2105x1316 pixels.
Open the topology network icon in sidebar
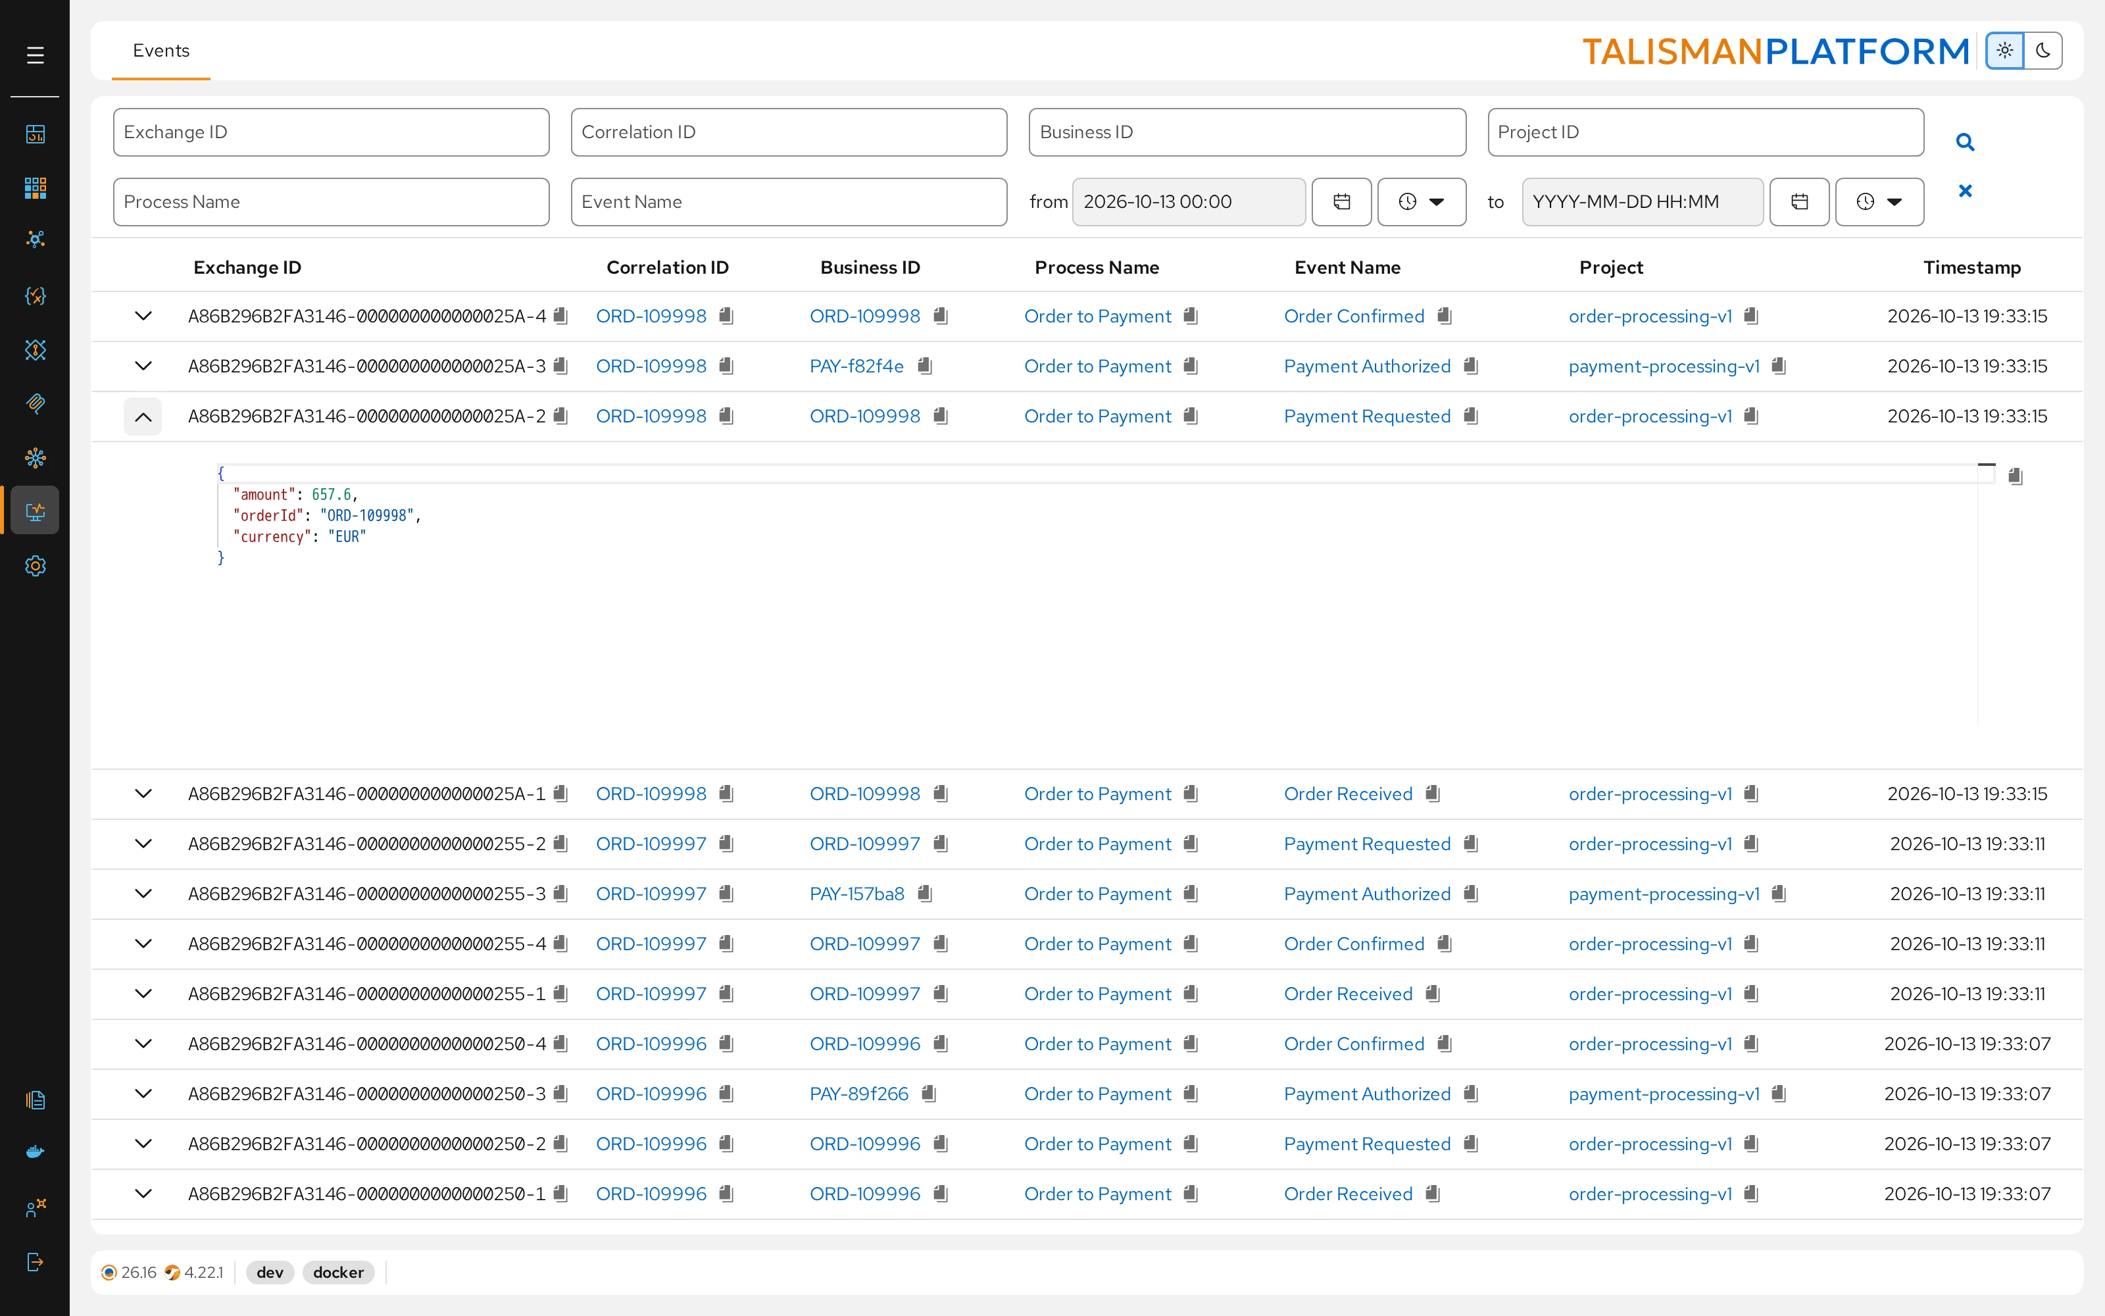tap(35, 240)
